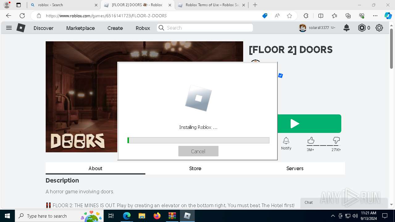Click the verified creator badge
The image size is (395, 222).
pyautogui.click(x=281, y=76)
